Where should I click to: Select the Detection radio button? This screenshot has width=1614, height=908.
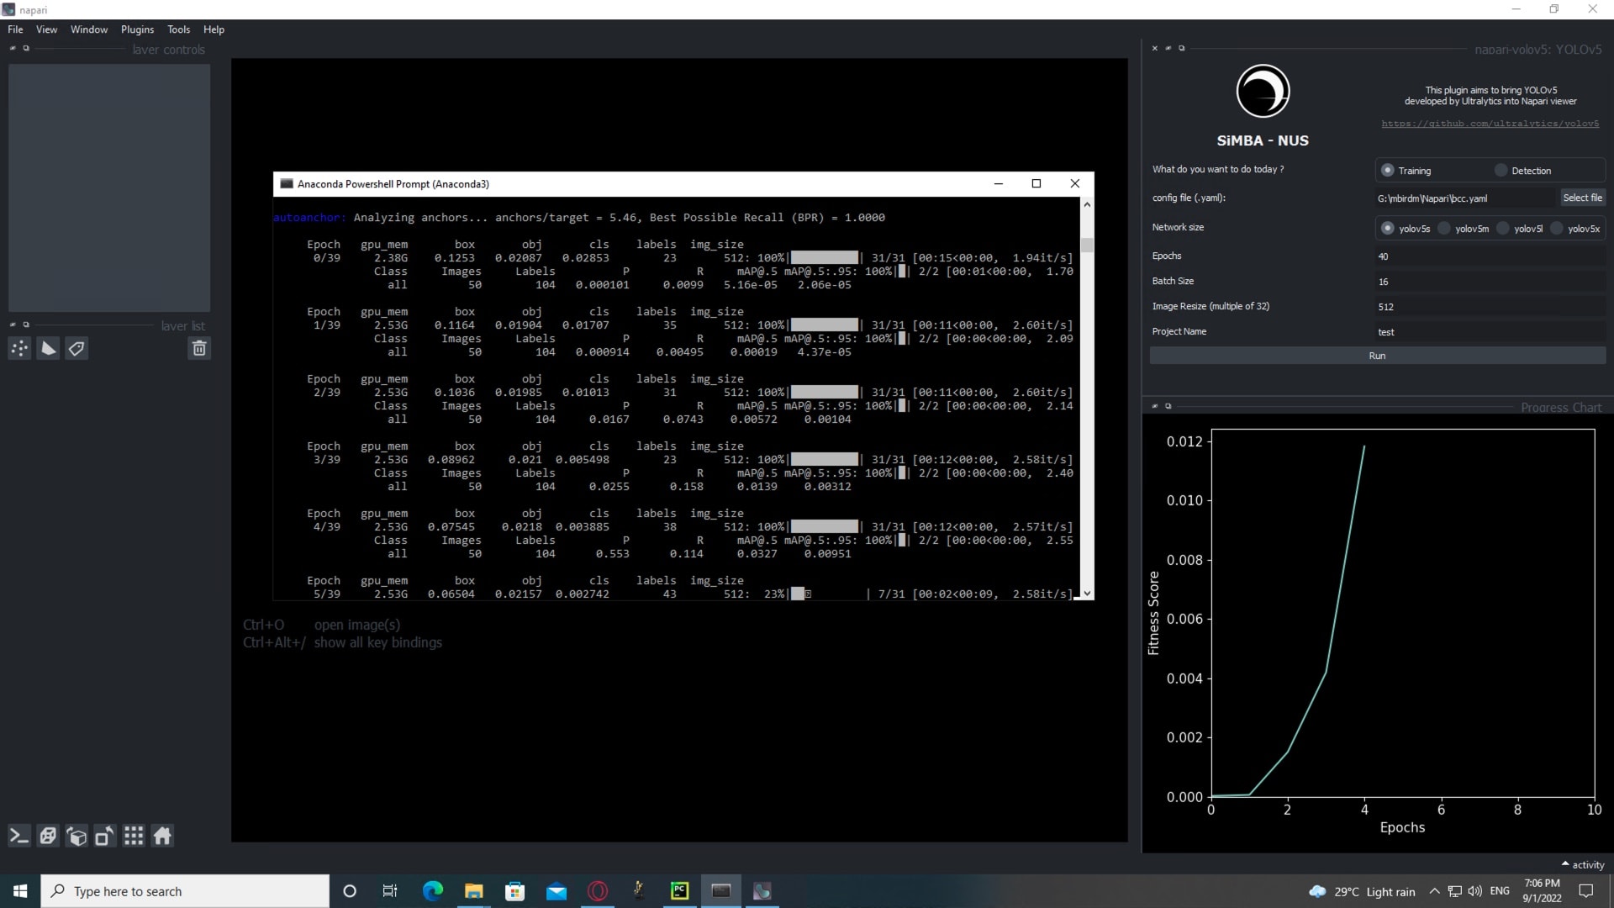[1501, 171]
